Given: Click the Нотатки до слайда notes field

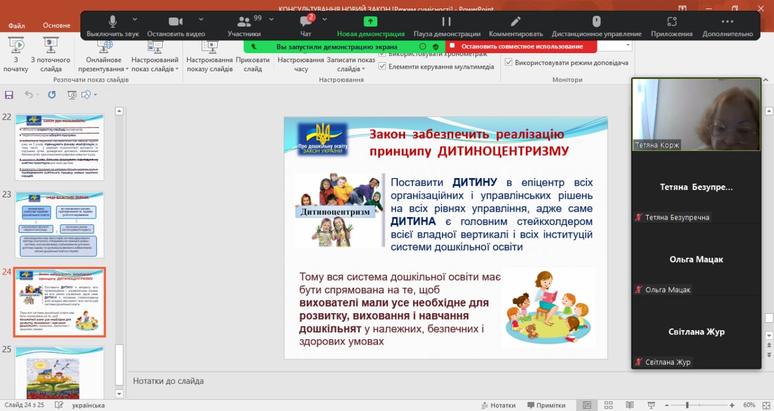Looking at the screenshot, I should tap(379, 381).
